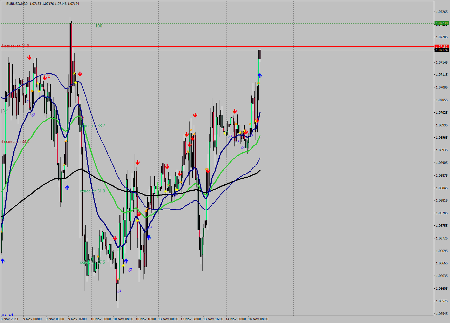Click the red down arrow near 10 Nov 16:00
The width and height of the screenshot is (450, 323).
[x=137, y=162]
